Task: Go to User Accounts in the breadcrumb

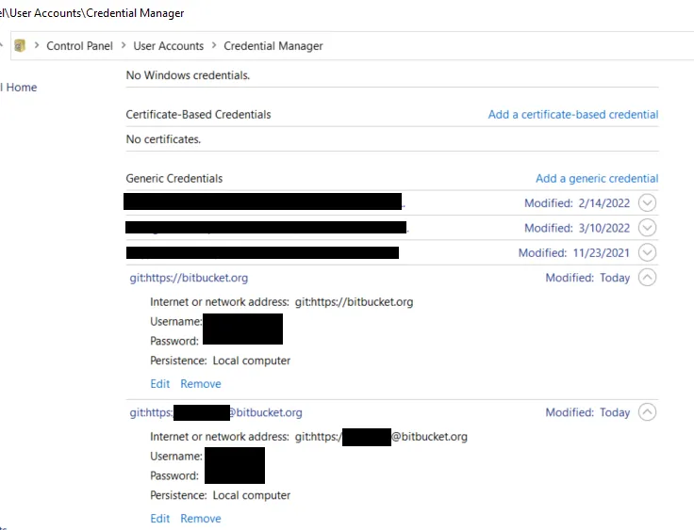Action: click(x=168, y=45)
